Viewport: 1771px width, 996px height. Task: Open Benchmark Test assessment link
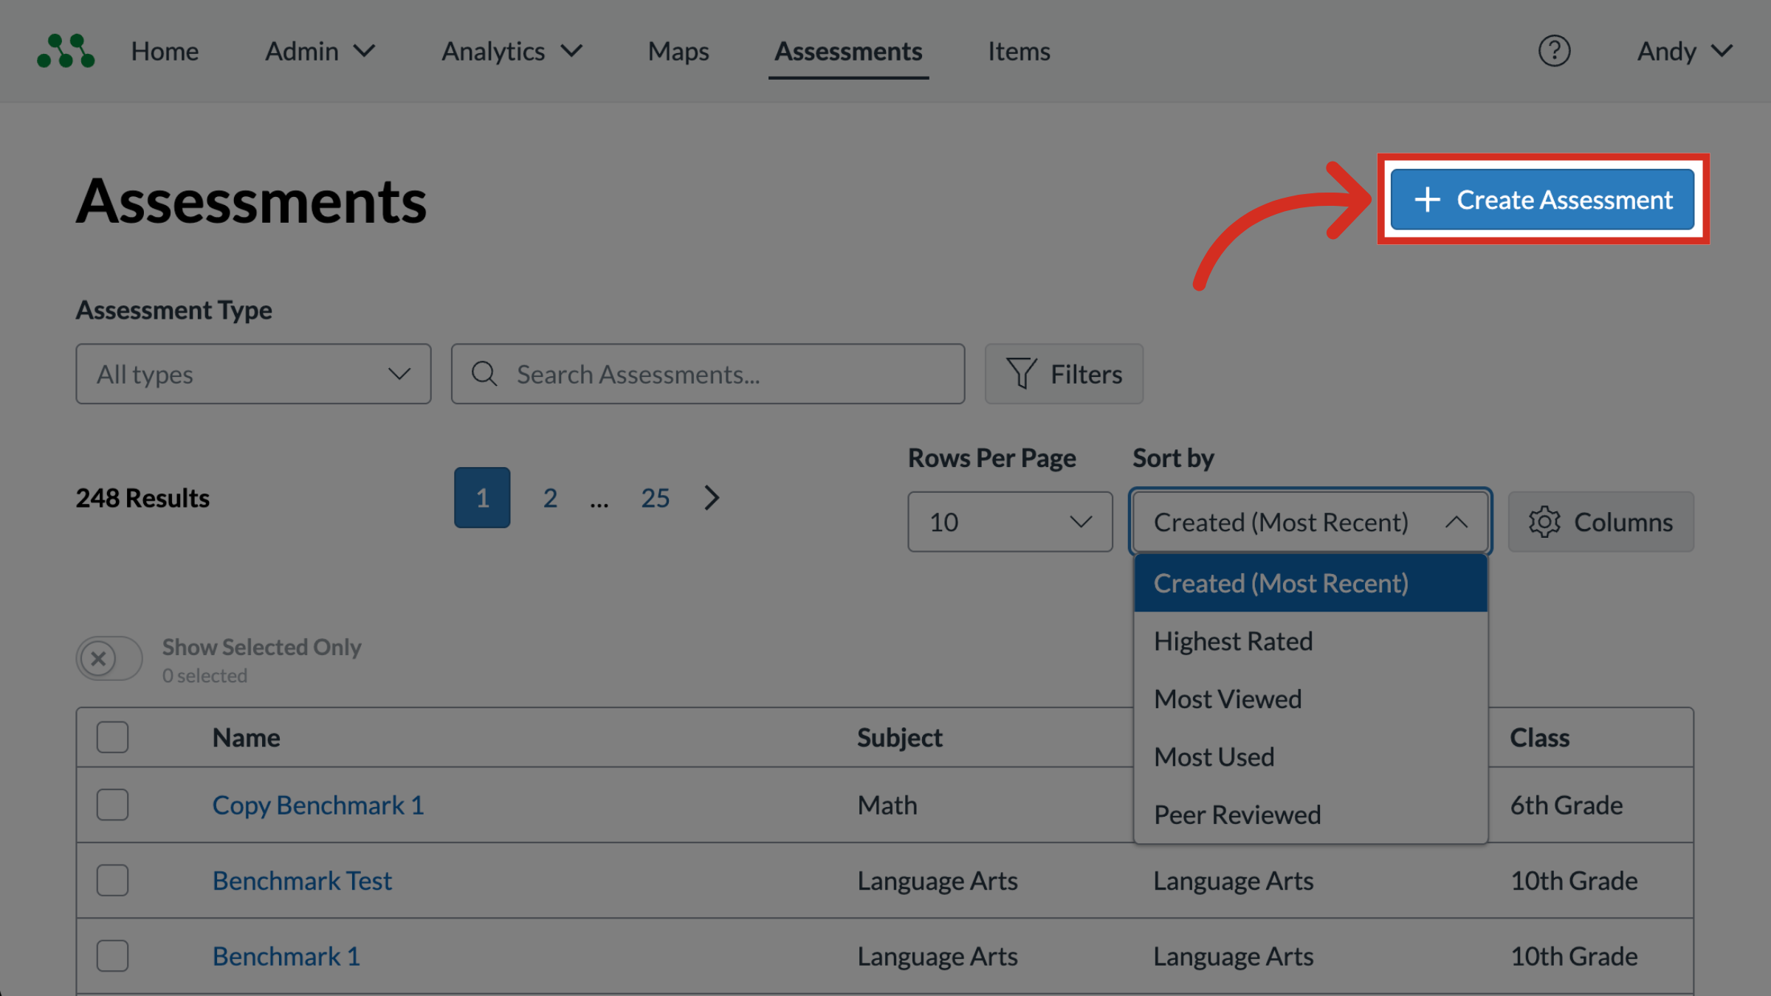click(x=302, y=880)
